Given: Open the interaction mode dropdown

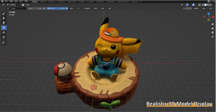Looking at the screenshot, I should pos(14,5).
